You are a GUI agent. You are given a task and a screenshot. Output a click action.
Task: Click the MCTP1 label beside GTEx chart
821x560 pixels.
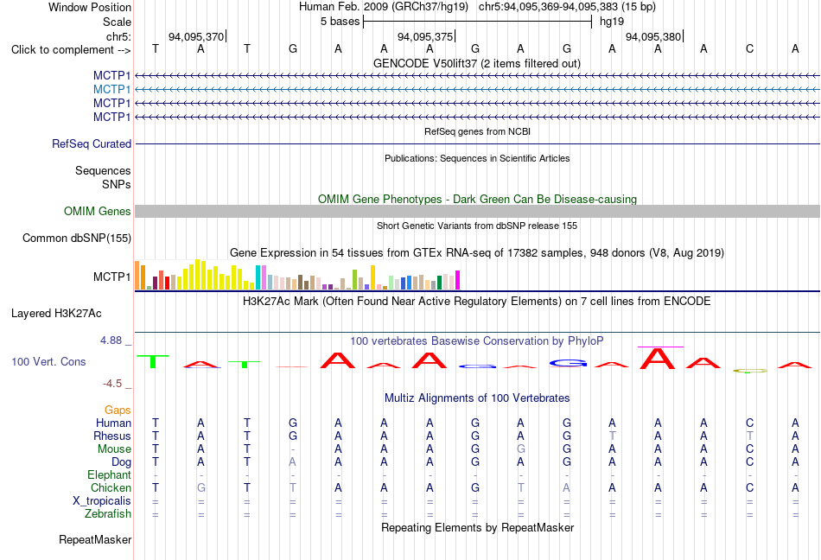112,277
